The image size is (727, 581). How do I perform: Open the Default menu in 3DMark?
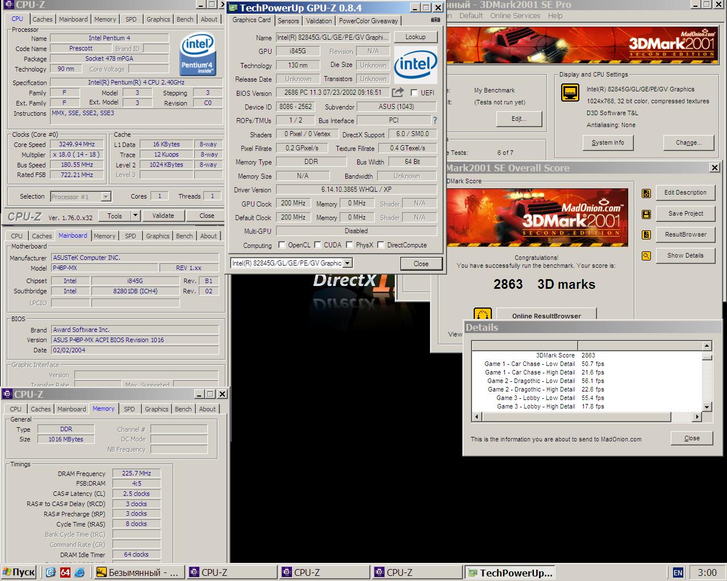[471, 16]
